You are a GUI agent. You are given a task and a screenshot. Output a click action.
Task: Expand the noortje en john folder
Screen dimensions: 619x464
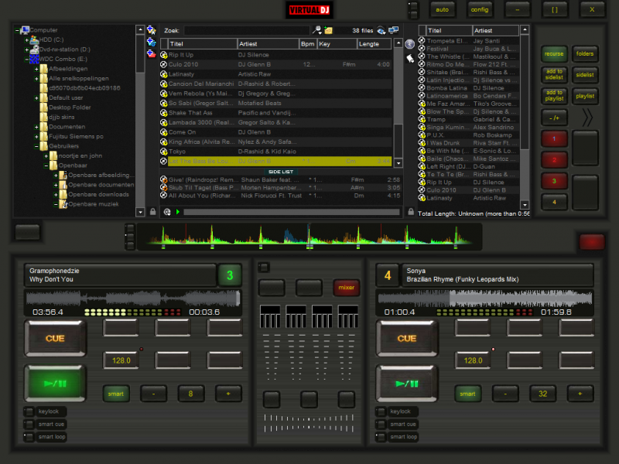[46, 156]
